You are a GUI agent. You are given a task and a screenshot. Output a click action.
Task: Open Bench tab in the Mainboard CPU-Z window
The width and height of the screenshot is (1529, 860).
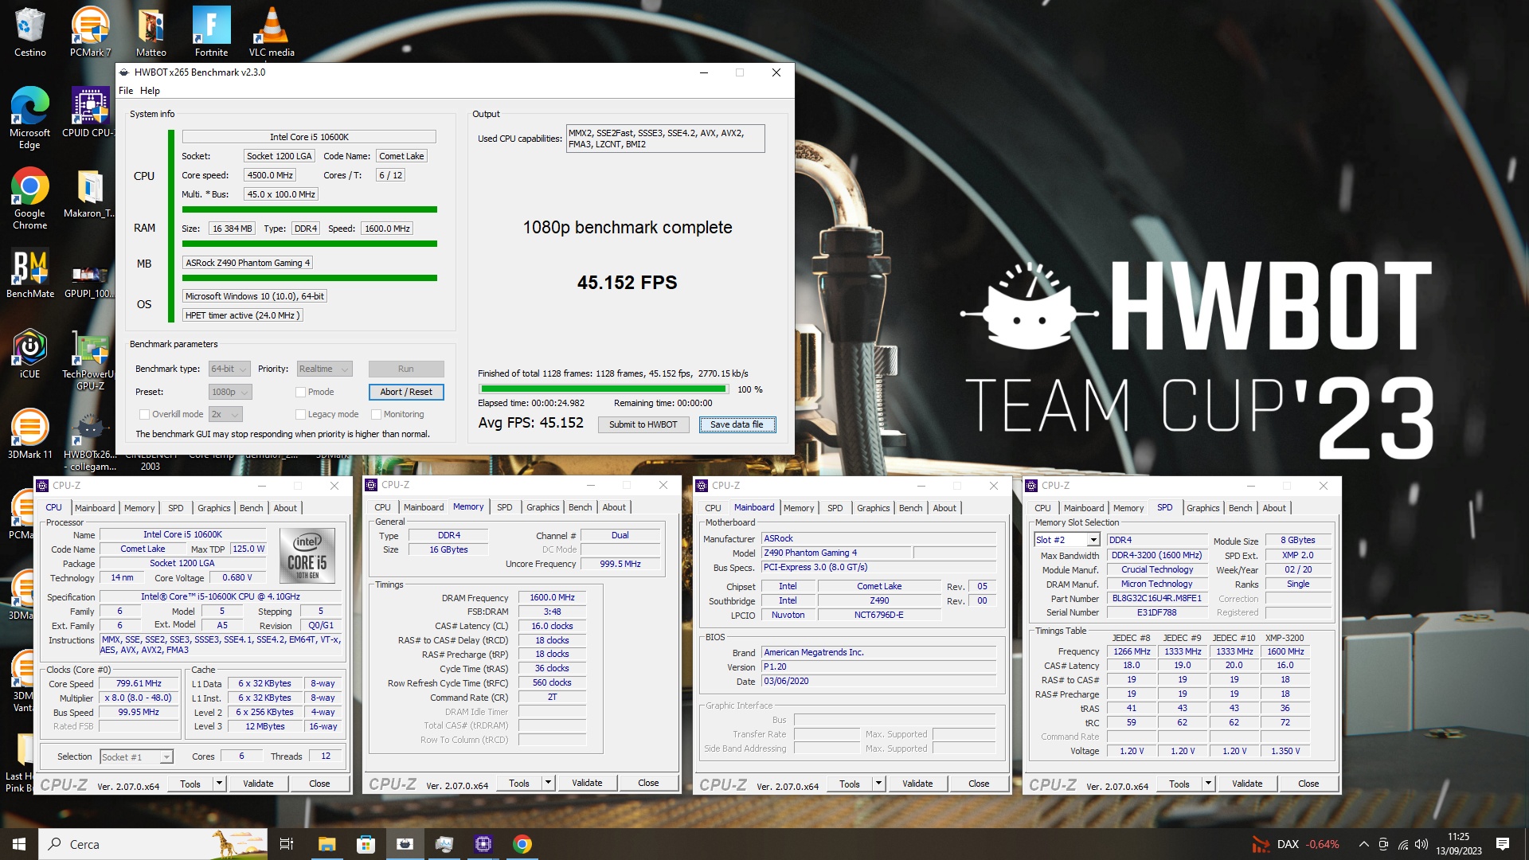(x=911, y=508)
